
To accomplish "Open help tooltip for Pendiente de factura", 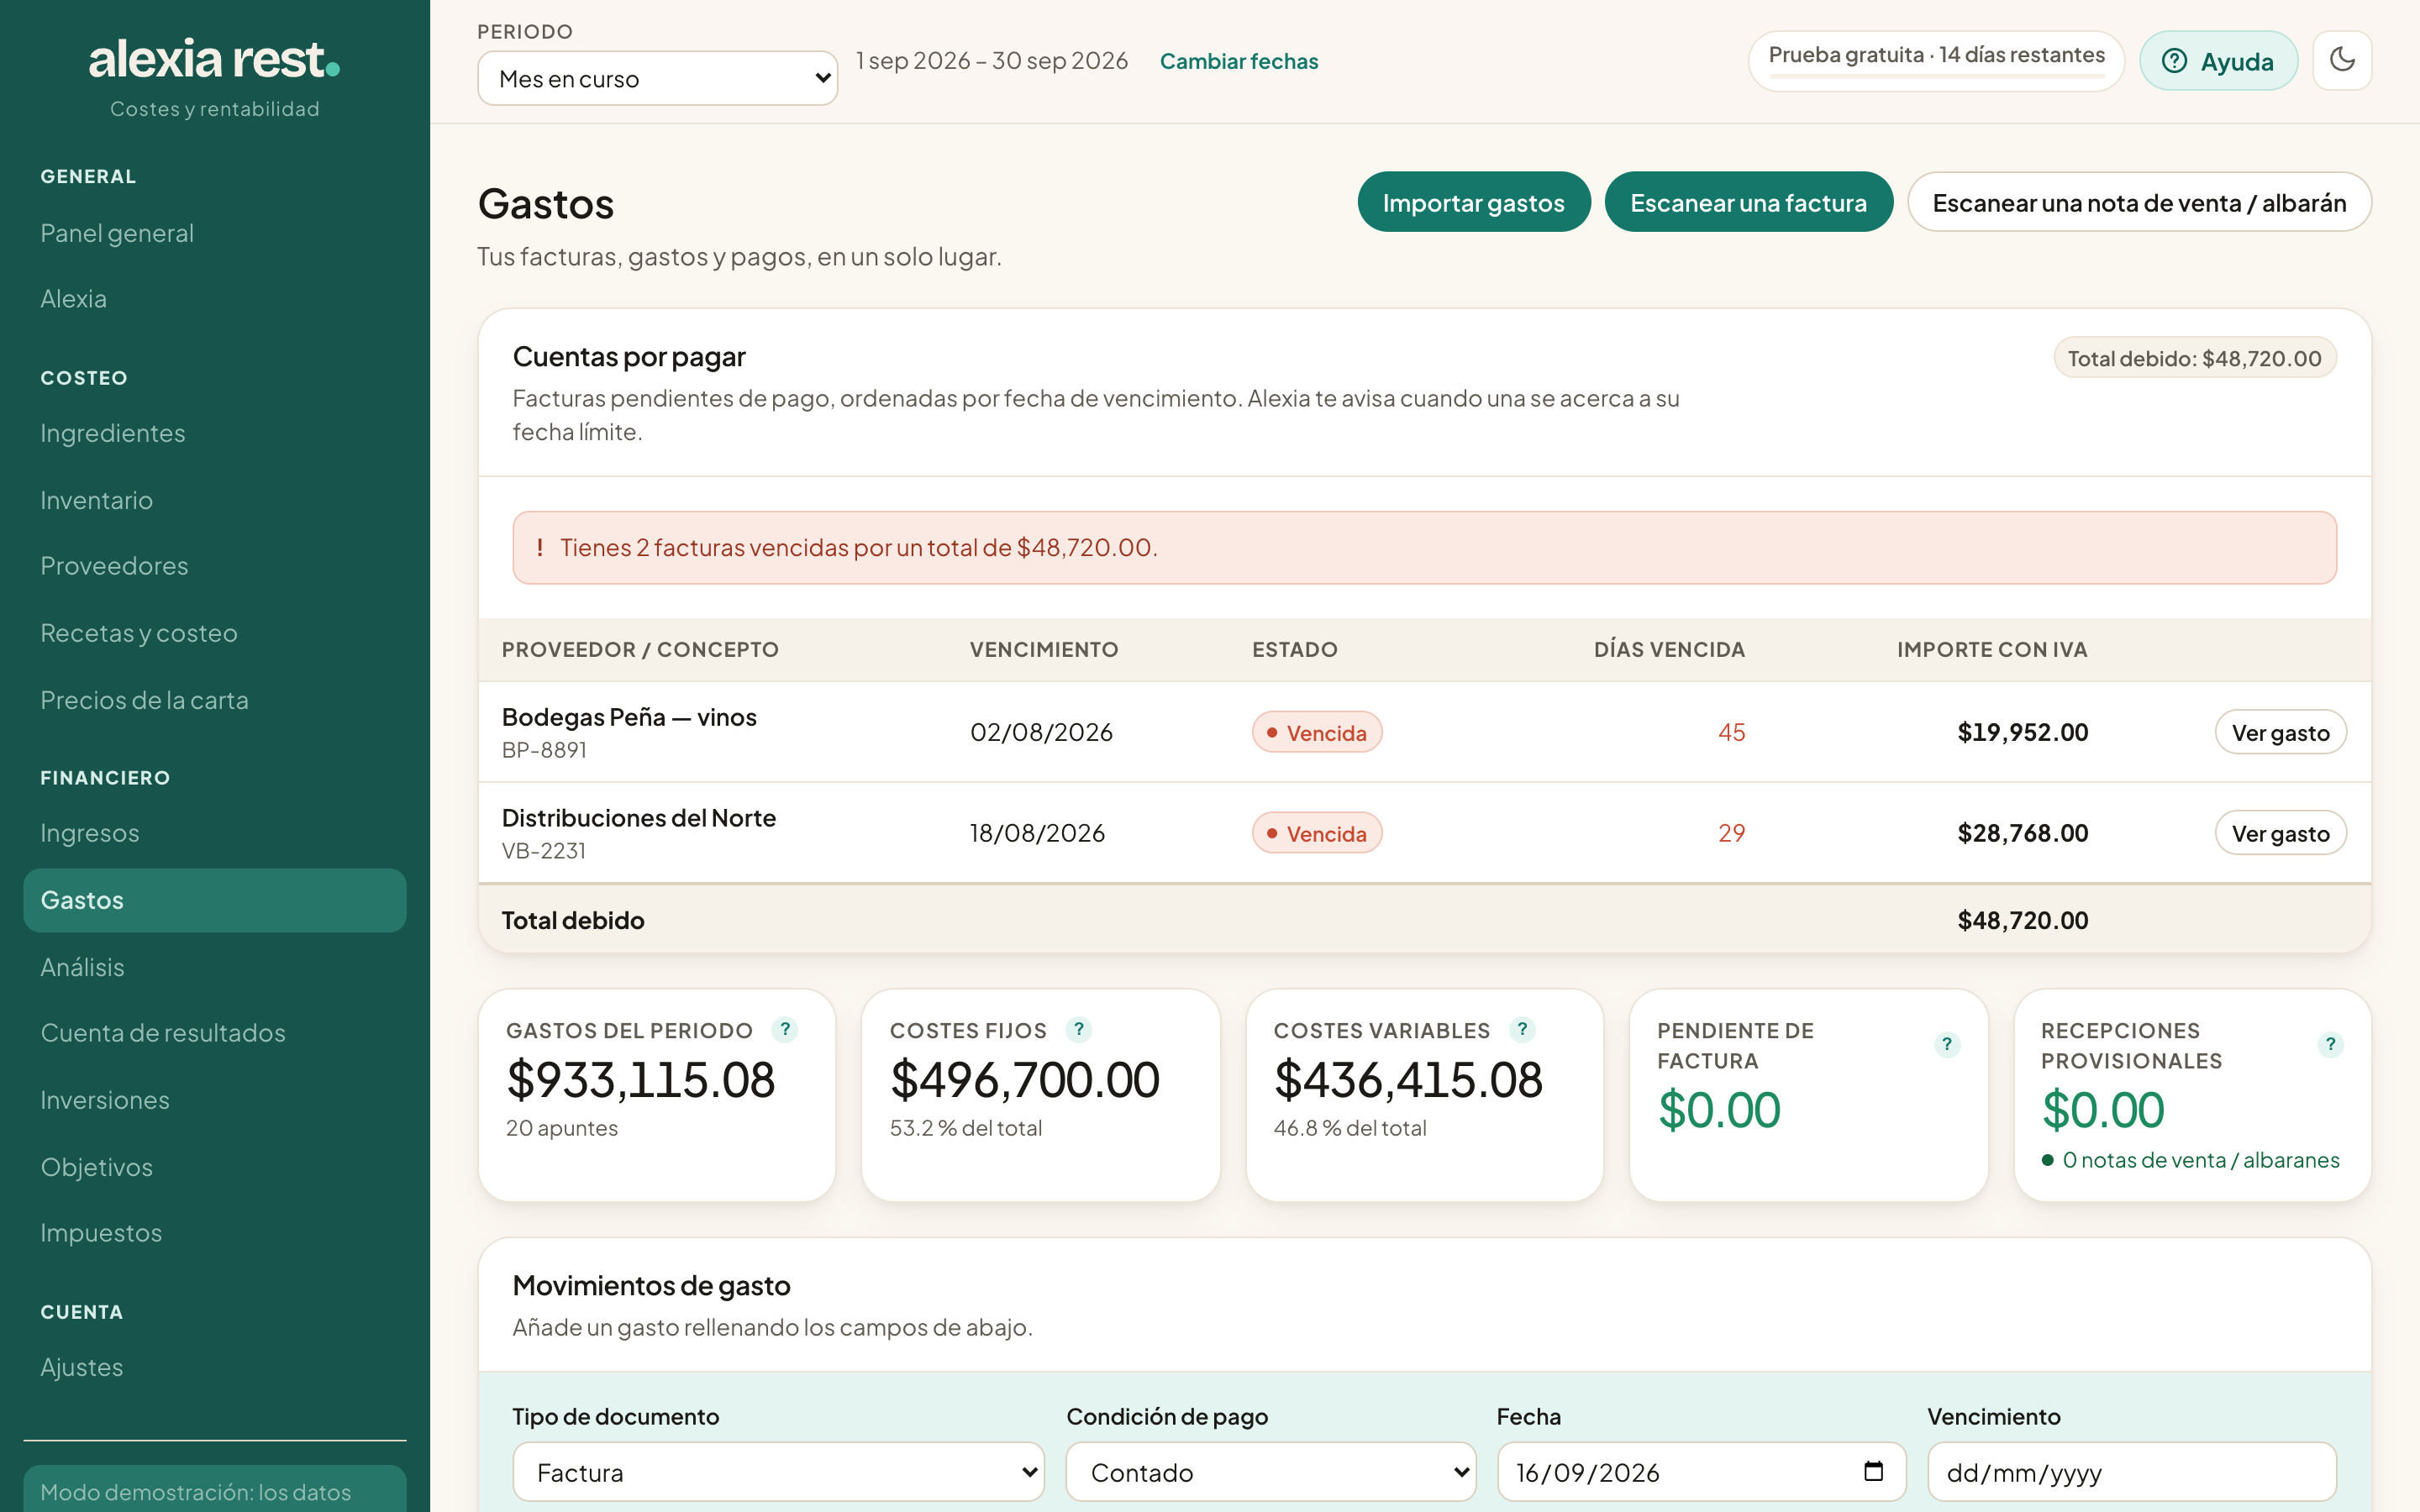I will [x=1946, y=1045].
